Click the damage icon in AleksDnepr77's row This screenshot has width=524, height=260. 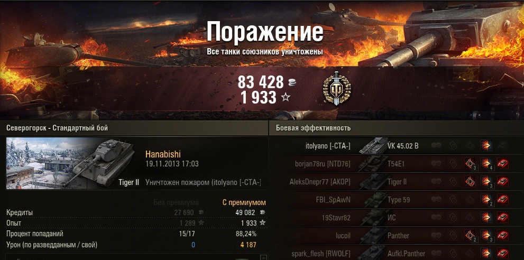pos(486,181)
